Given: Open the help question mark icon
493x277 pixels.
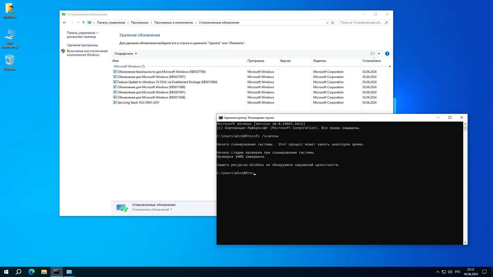Looking at the screenshot, I should coord(387,54).
